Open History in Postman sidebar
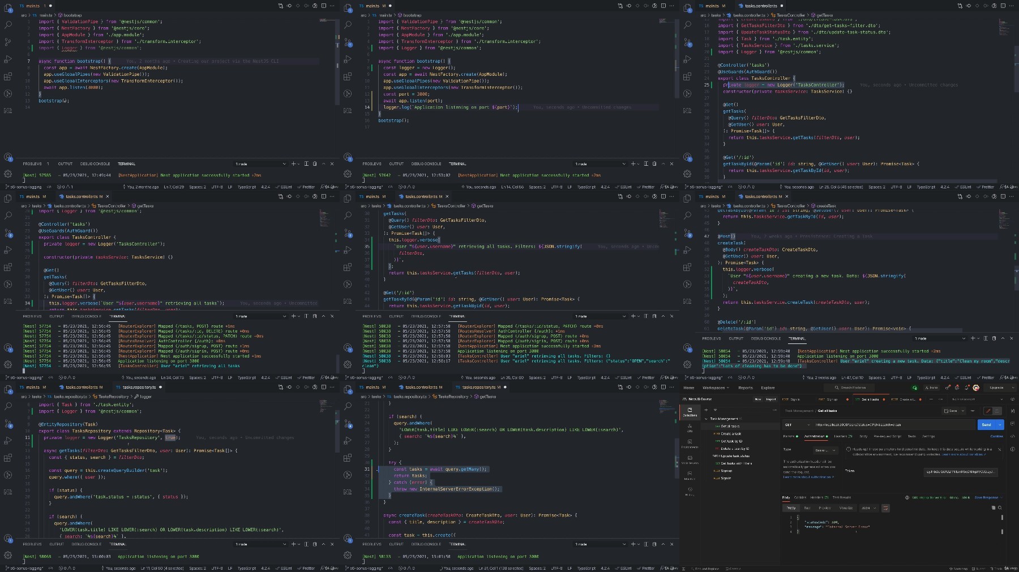The width and height of the screenshot is (1019, 572). [x=690, y=492]
